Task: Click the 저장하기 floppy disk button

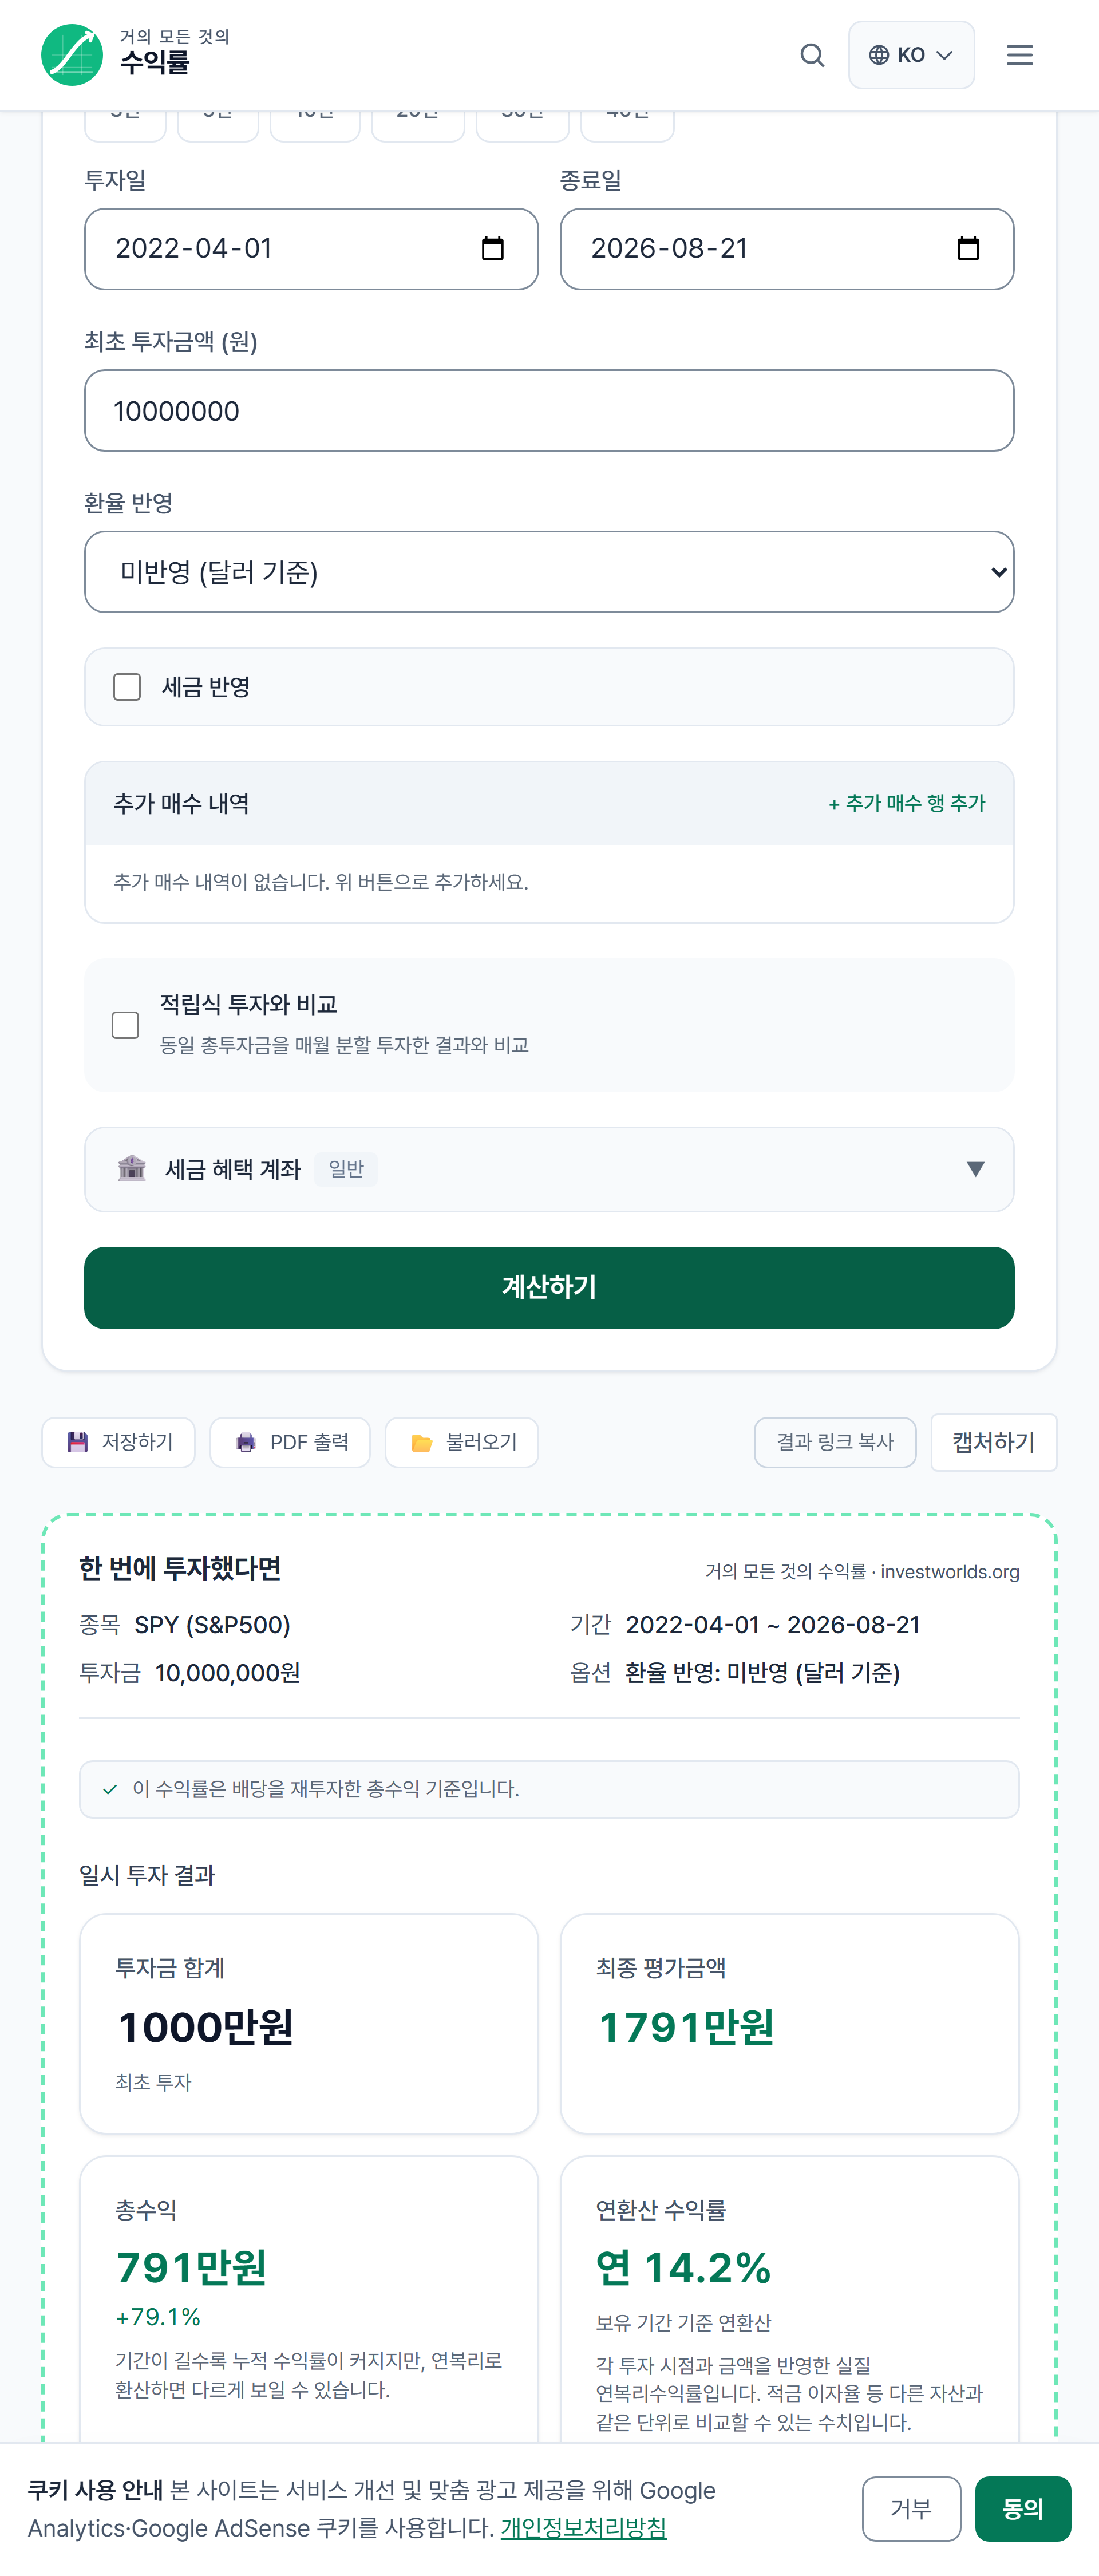Action: tap(119, 1442)
